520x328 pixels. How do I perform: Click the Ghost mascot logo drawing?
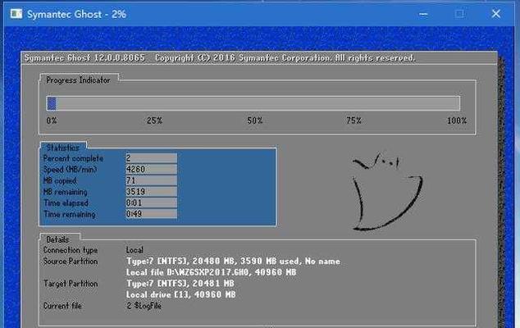click(x=386, y=192)
